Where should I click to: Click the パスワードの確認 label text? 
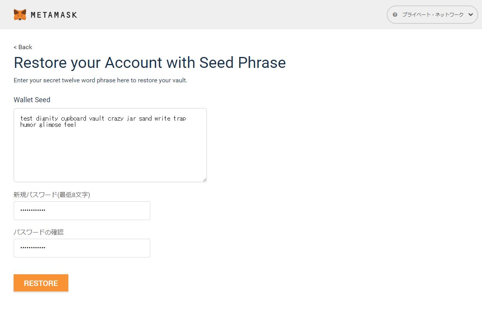point(39,232)
